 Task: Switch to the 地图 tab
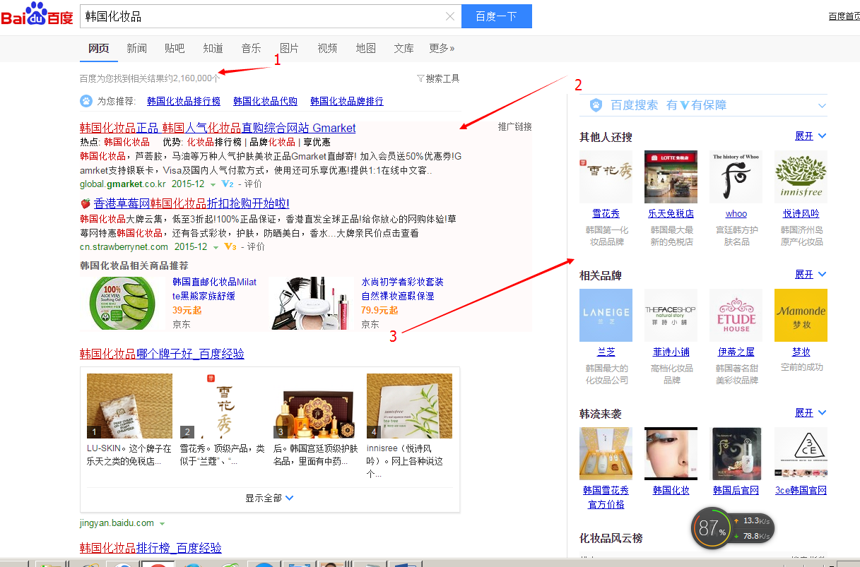point(365,48)
